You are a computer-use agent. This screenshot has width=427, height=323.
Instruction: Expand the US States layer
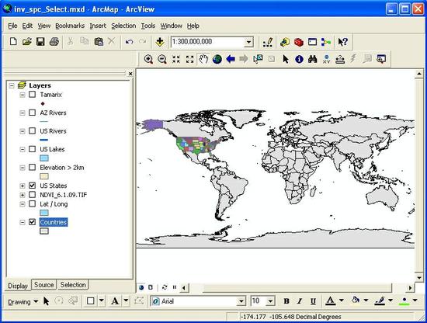[23, 186]
